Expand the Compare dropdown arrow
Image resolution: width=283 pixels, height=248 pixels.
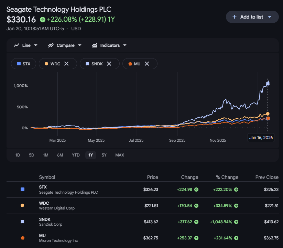tap(80, 45)
